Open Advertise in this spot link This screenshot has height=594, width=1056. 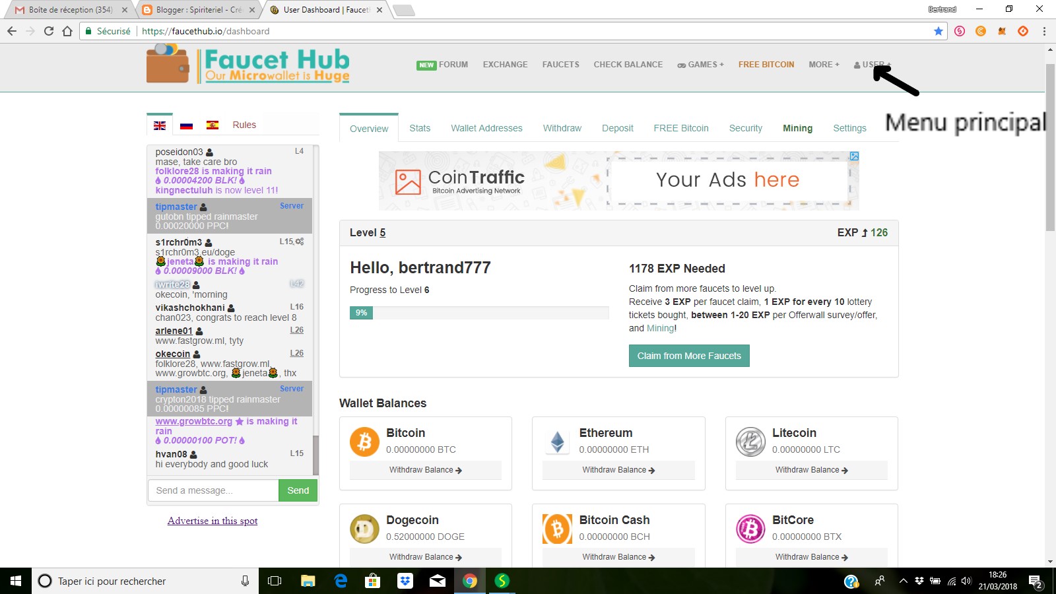click(x=213, y=521)
